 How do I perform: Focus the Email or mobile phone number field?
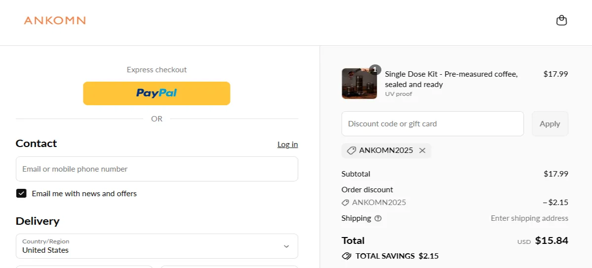(x=157, y=169)
